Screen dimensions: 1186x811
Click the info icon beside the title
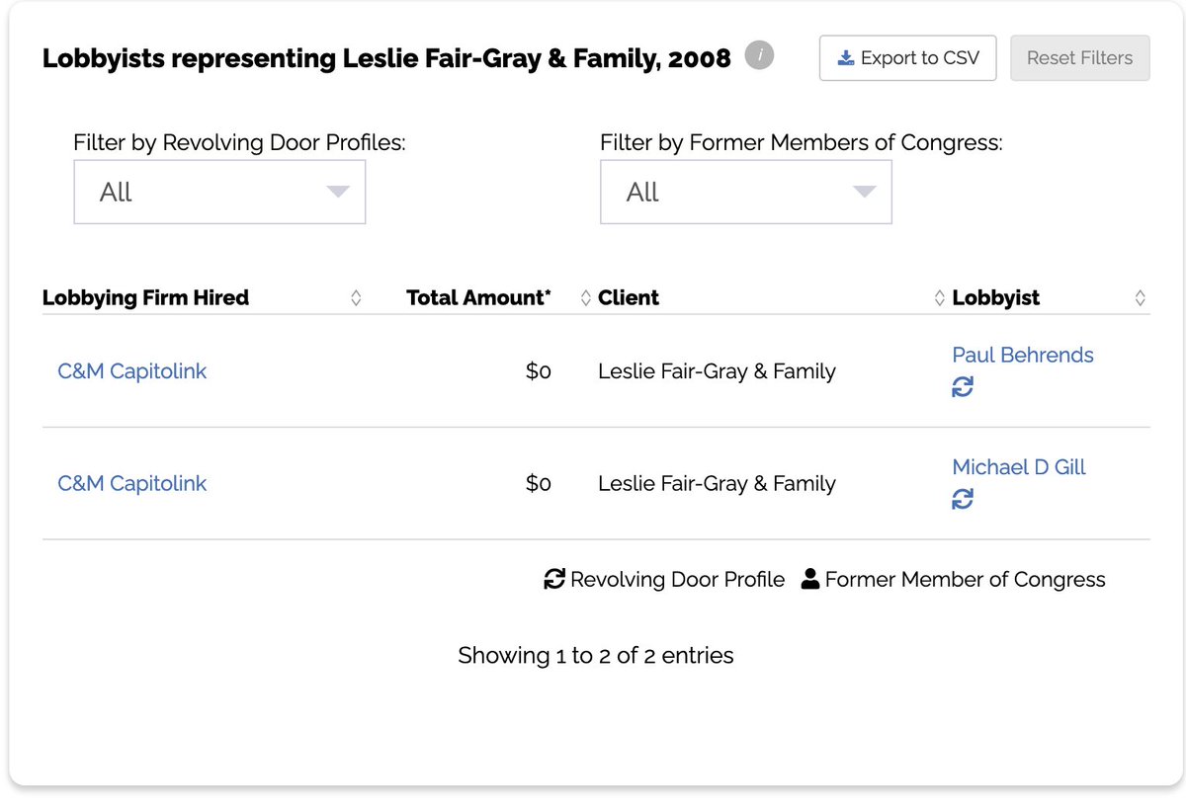pyautogui.click(x=759, y=56)
